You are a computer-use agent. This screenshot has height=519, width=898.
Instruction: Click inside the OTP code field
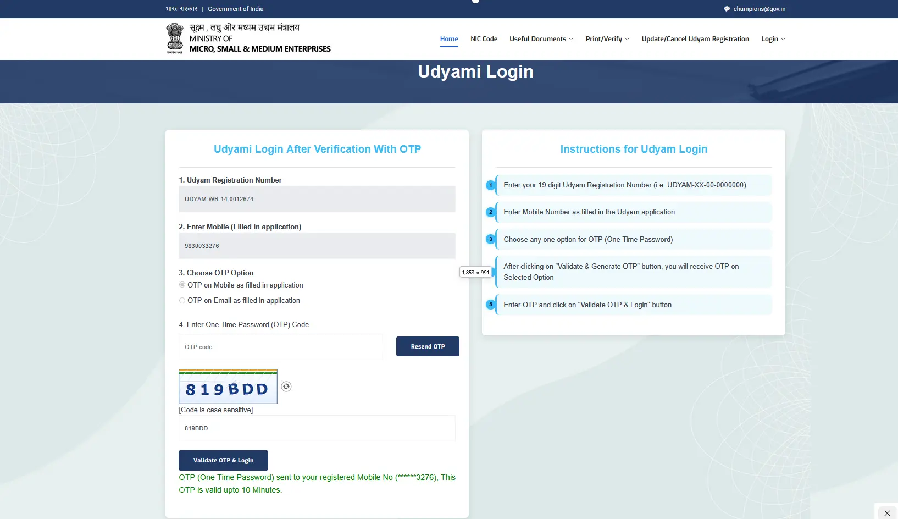pos(280,347)
